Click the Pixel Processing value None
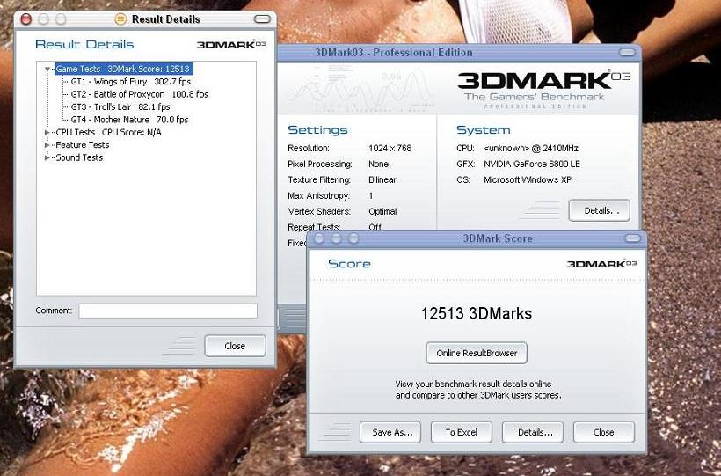The image size is (721, 476). (x=378, y=165)
